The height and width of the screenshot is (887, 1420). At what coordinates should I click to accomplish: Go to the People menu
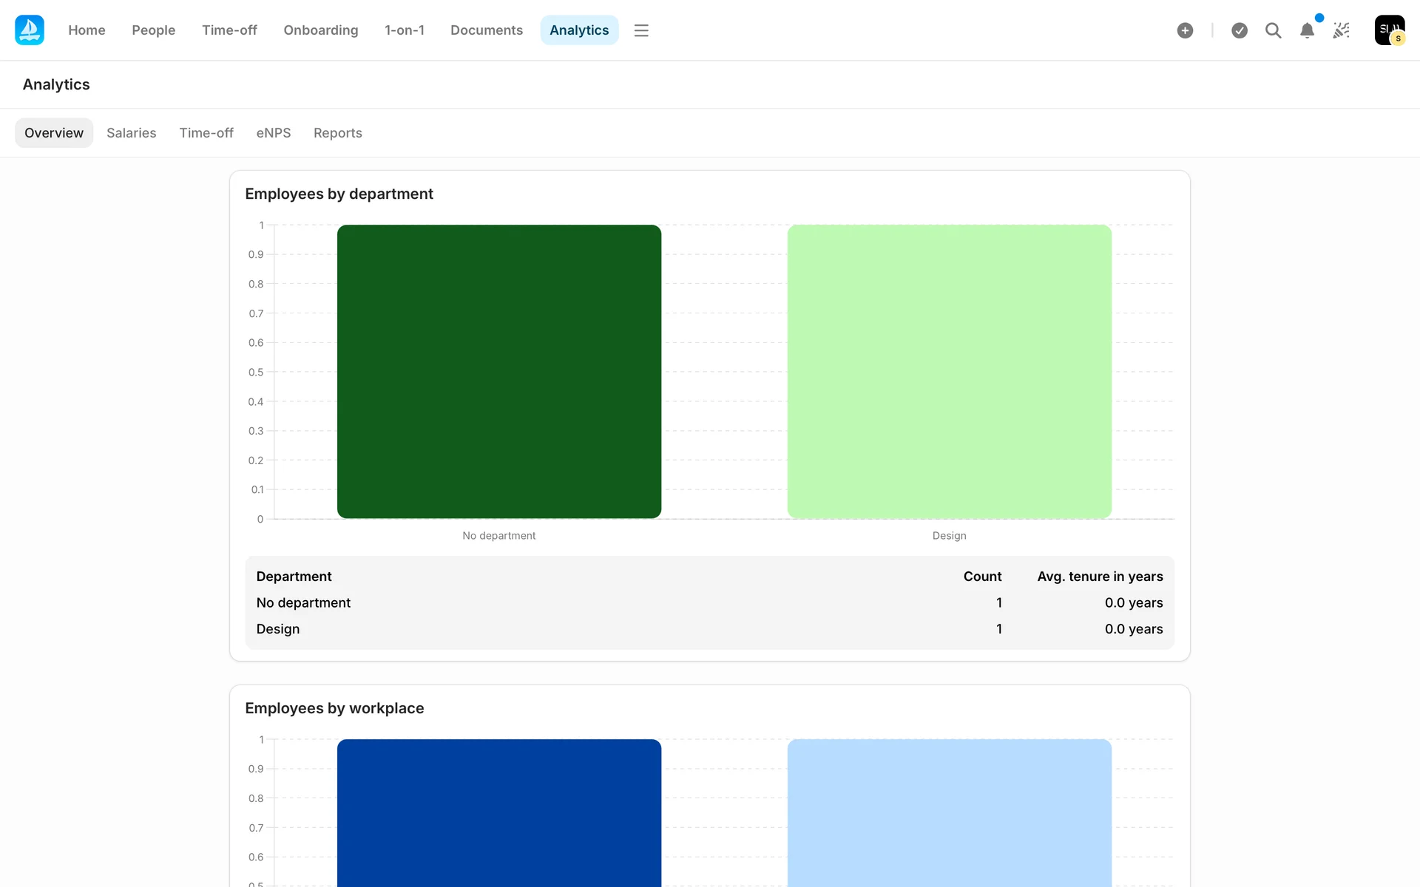[x=153, y=30]
